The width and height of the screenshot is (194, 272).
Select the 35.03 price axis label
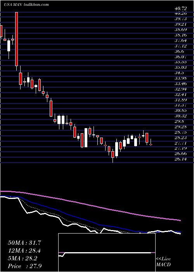(181, 68)
